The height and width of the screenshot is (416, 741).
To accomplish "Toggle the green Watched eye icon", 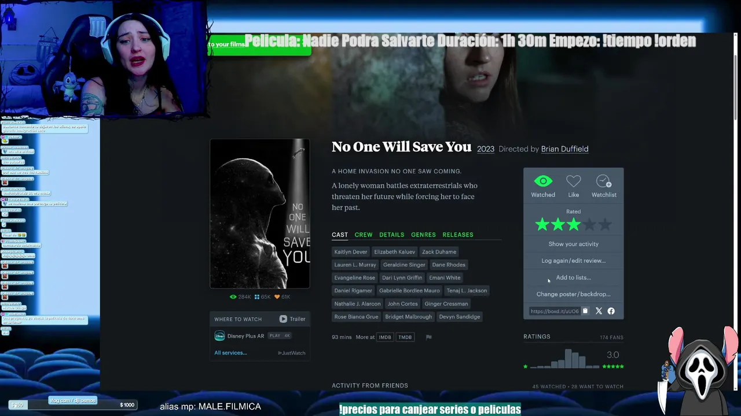I will click(543, 181).
